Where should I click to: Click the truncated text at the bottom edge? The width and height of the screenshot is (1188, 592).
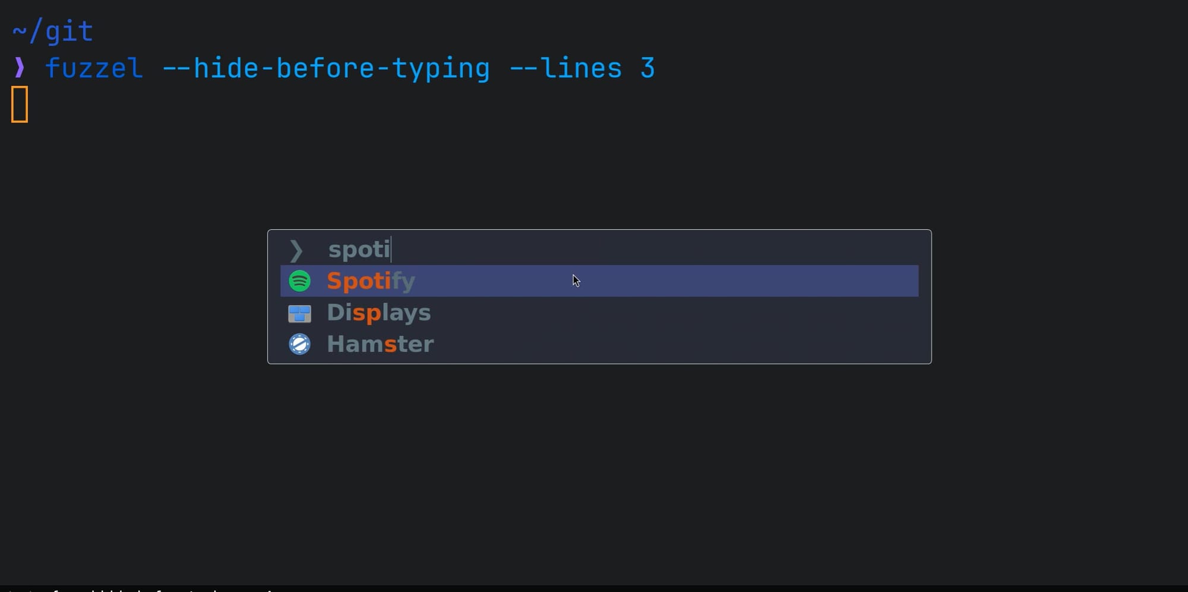point(140,590)
